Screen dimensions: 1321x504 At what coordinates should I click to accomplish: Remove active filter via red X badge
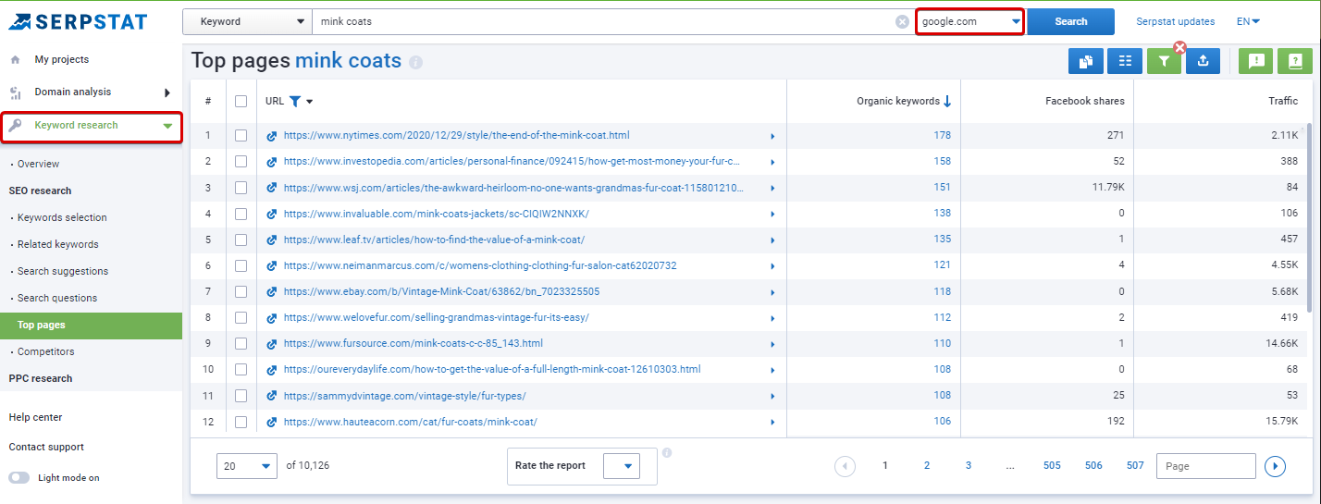[1180, 47]
